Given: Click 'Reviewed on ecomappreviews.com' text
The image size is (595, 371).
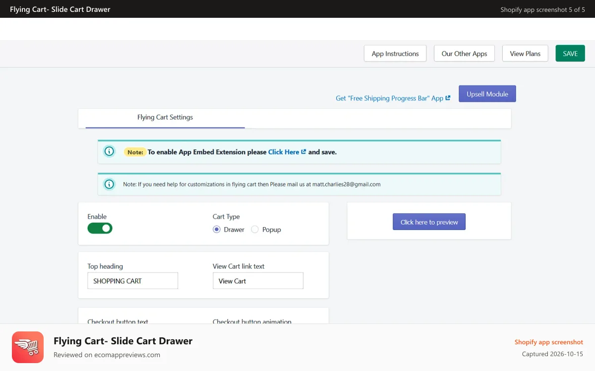Looking at the screenshot, I should pos(107,355).
